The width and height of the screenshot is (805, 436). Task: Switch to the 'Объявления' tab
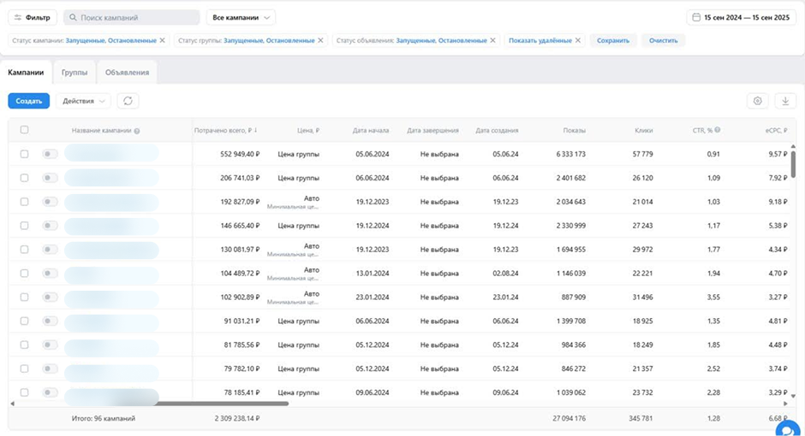[127, 73]
